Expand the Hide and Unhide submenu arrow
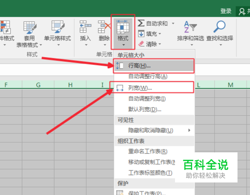This screenshot has width=250, height=195. click(x=189, y=130)
